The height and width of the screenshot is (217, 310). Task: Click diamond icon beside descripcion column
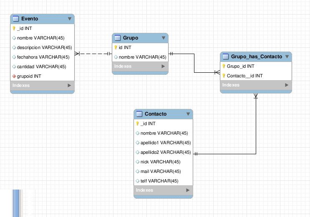(14, 47)
